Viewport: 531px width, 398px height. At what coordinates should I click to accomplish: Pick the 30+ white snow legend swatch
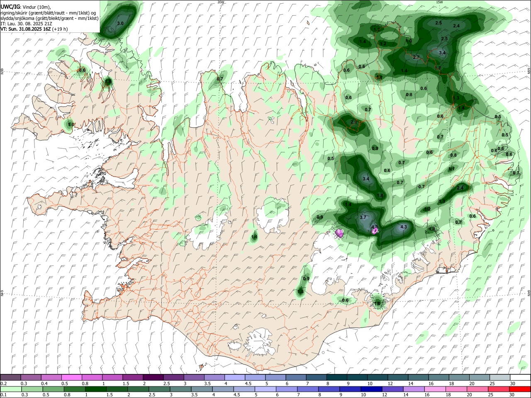tap(521, 377)
